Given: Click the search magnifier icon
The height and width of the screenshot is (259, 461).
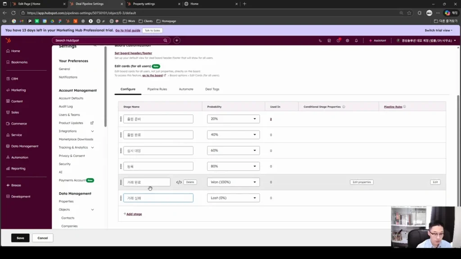Looking at the screenshot, I should [165, 40].
